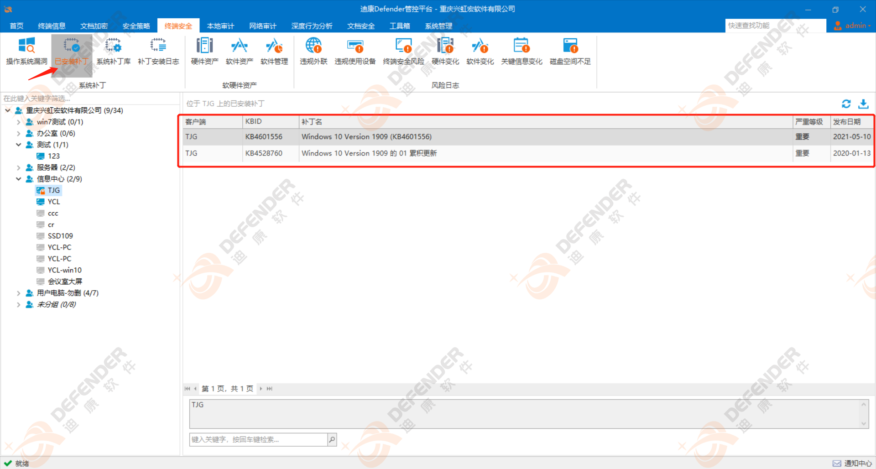This screenshot has height=469, width=876.
Task: Click the refresh icon above the patch table
Action: point(846,104)
